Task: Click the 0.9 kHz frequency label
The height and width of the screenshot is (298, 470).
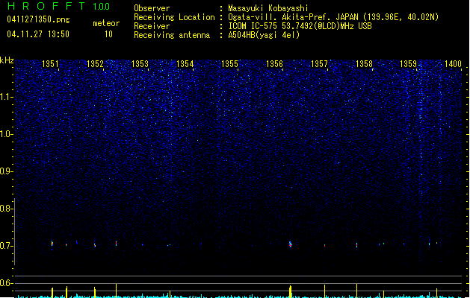Action: click(6, 171)
